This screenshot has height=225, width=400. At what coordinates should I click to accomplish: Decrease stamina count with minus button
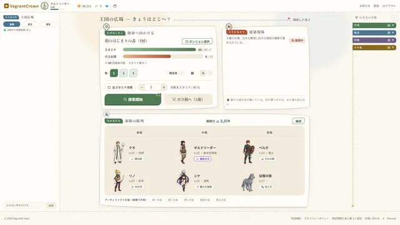point(142,87)
